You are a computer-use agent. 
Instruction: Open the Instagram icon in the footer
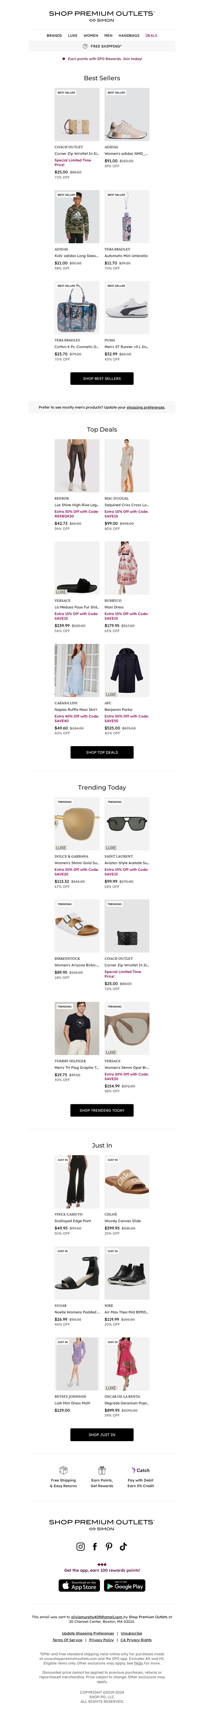(x=80, y=1546)
